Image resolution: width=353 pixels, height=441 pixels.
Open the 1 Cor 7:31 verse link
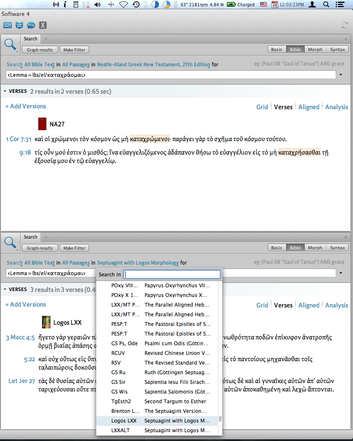tap(18, 139)
